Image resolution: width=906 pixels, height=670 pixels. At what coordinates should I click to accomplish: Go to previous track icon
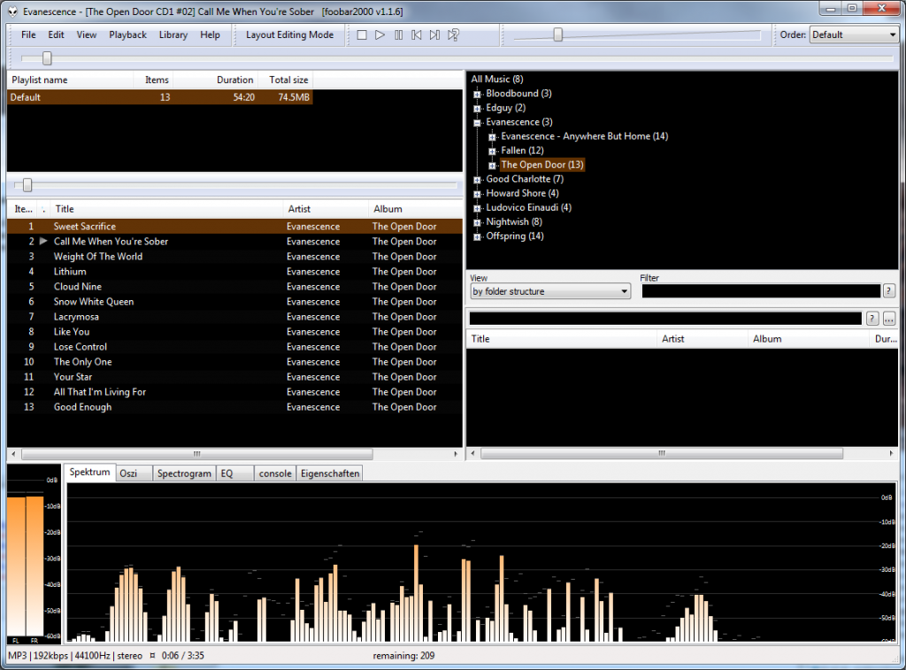point(417,35)
